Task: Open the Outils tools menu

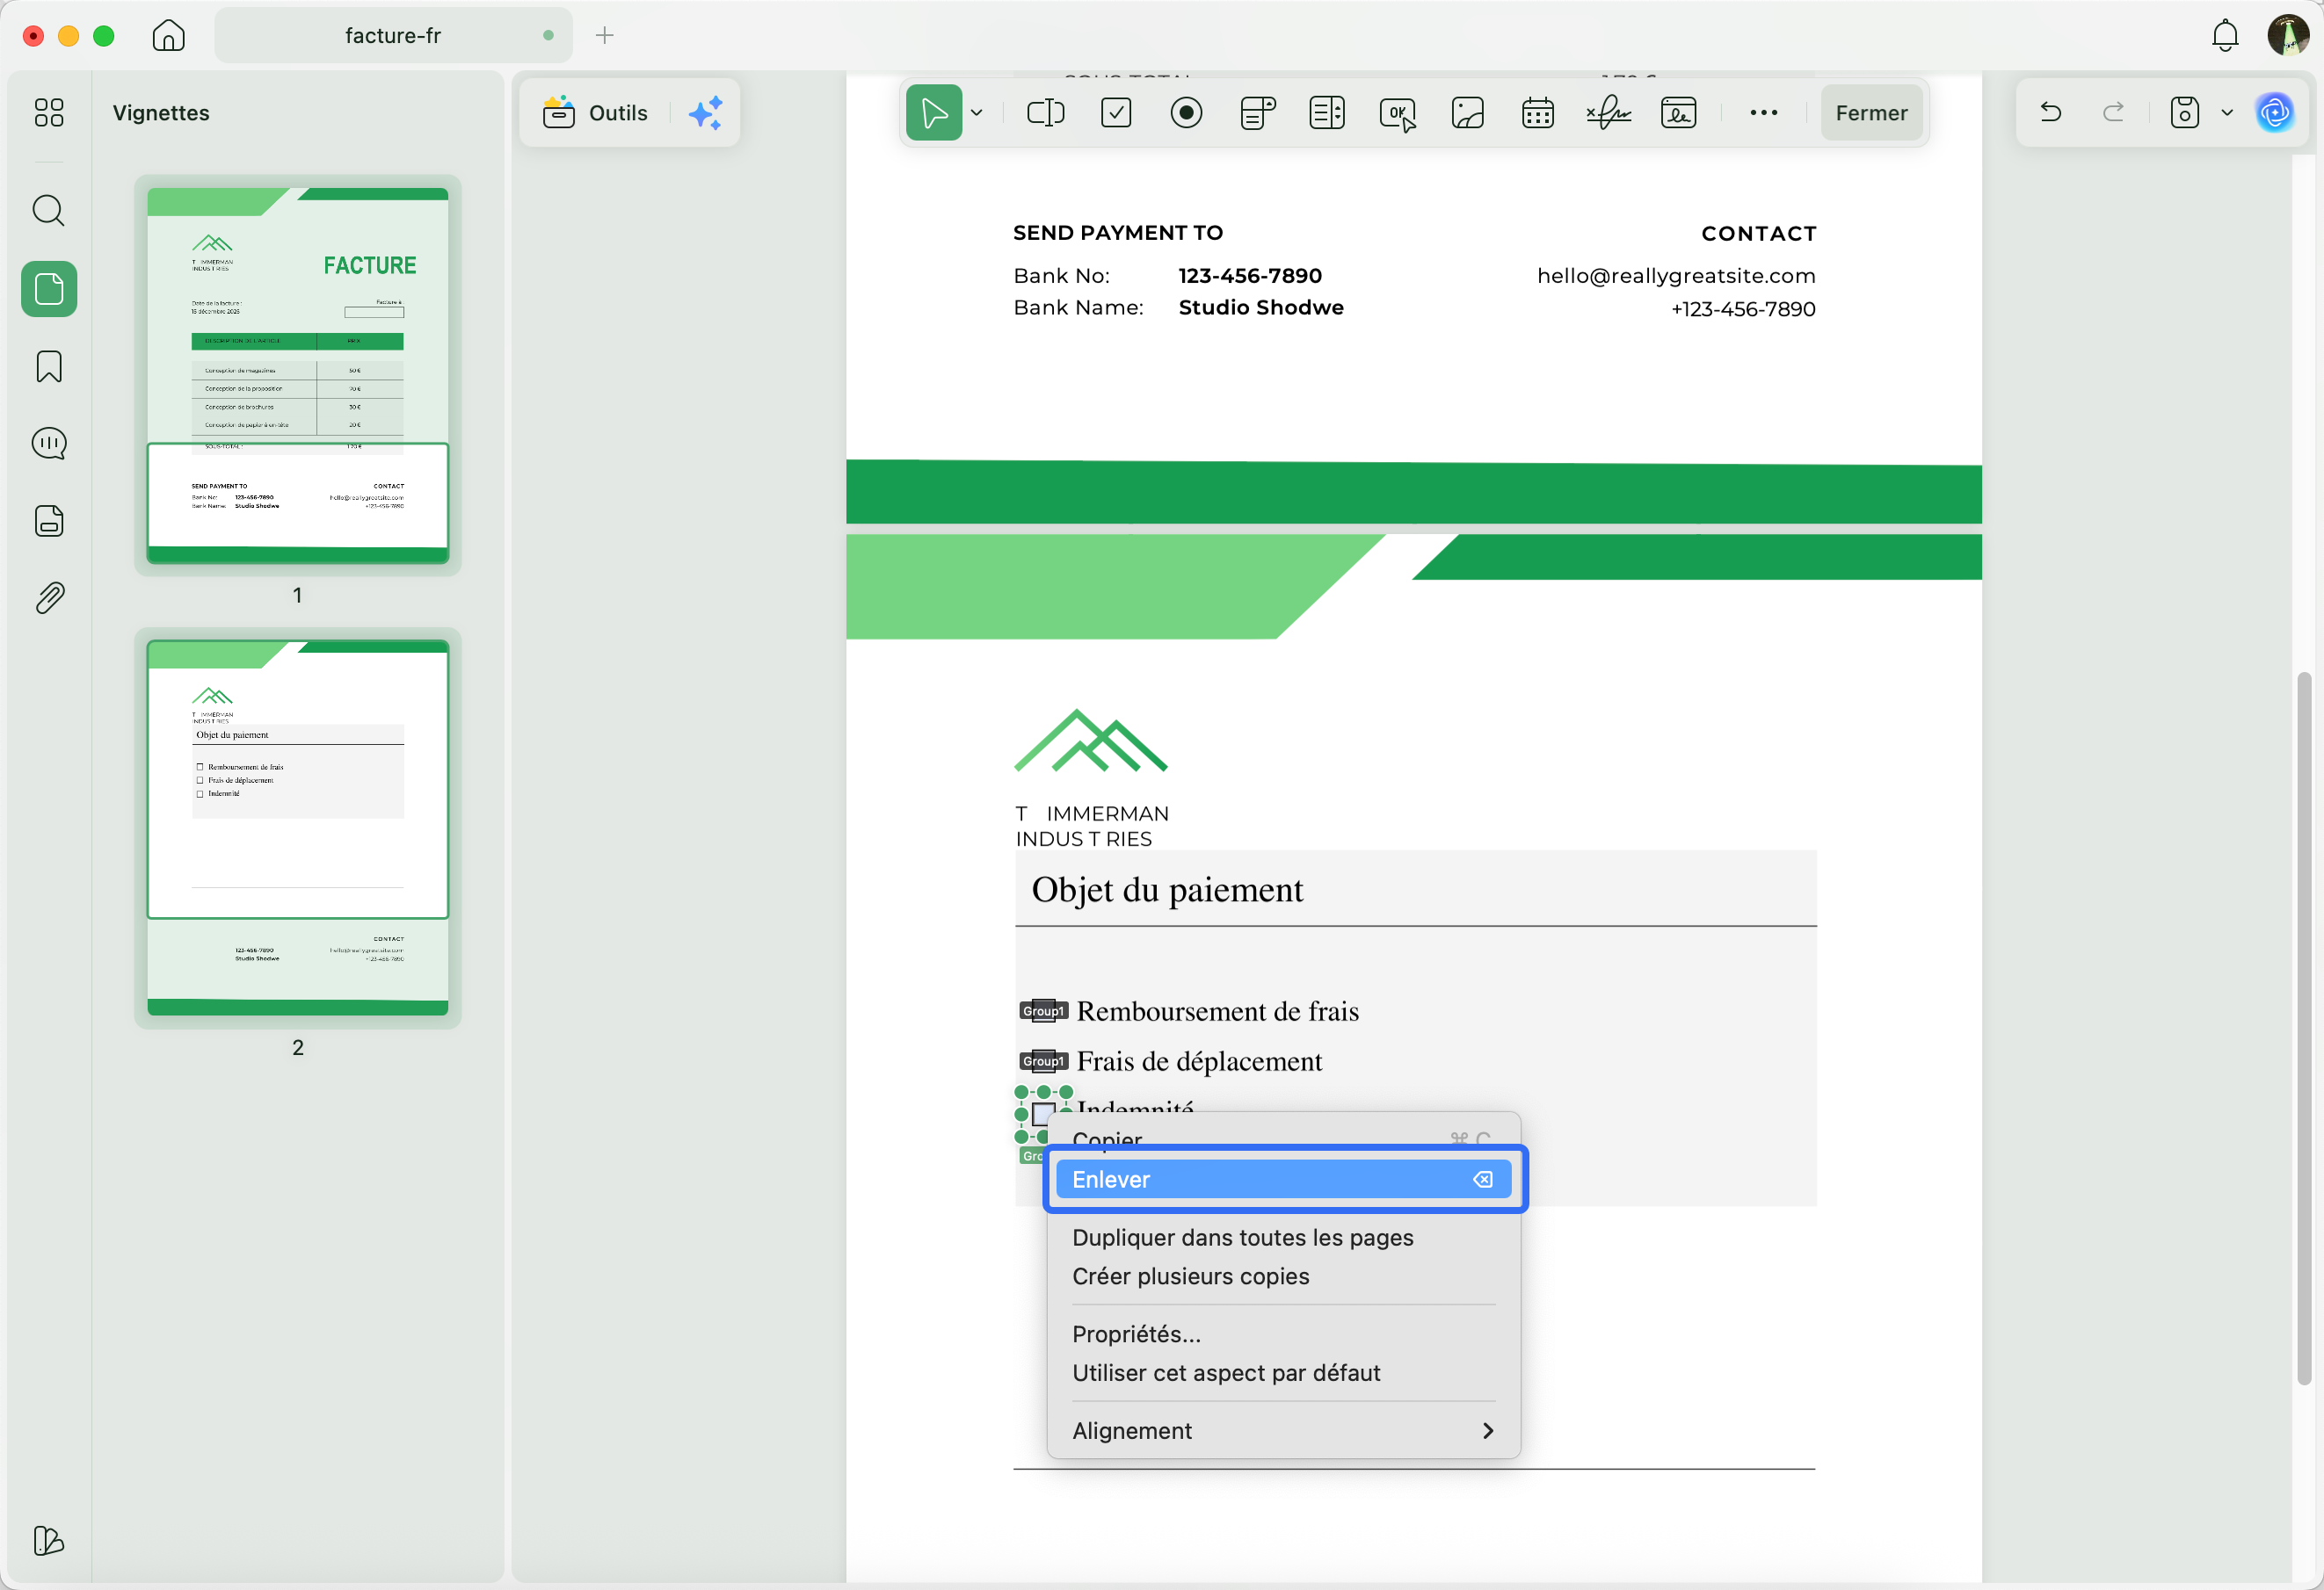Action: coord(595,113)
